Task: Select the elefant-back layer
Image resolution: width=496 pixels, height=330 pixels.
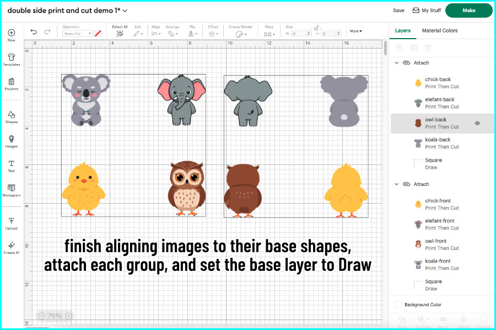Action: pos(442,103)
